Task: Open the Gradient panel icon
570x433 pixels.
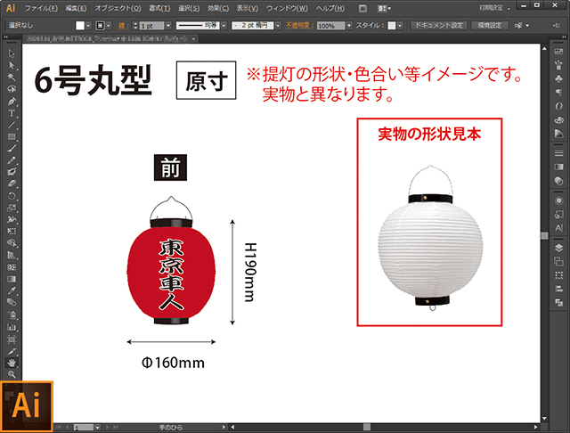Action: (558, 167)
